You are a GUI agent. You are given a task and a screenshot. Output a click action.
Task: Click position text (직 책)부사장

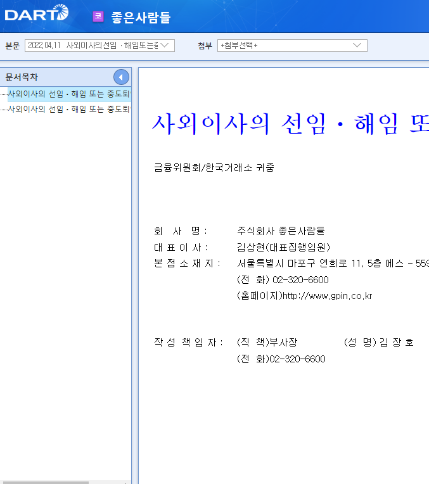tap(267, 342)
